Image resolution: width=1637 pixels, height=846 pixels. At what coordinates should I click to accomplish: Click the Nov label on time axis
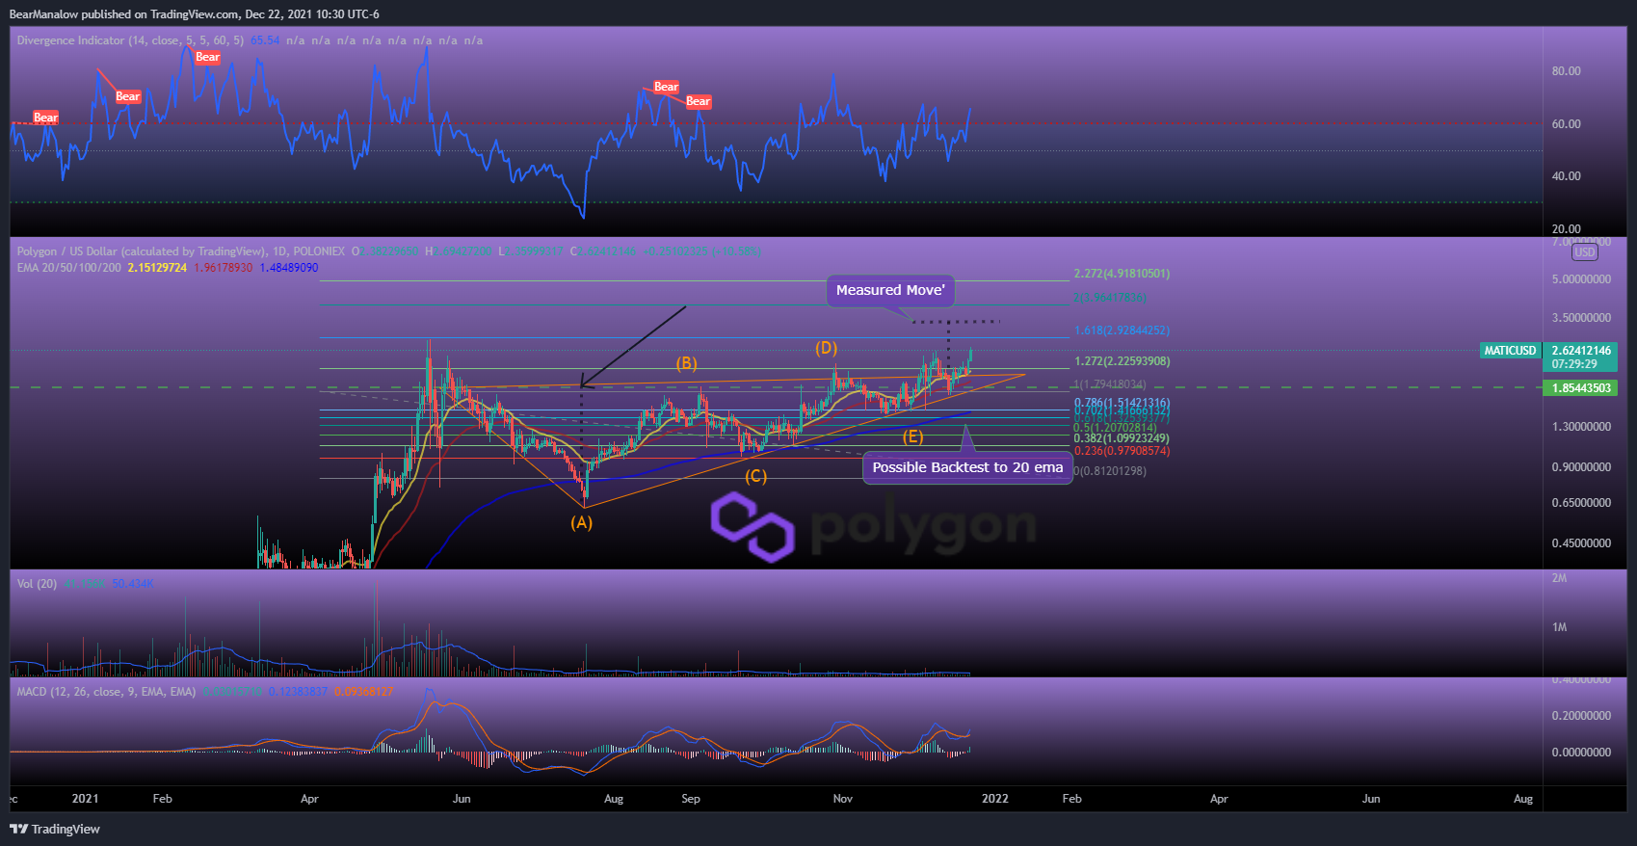[x=843, y=799]
